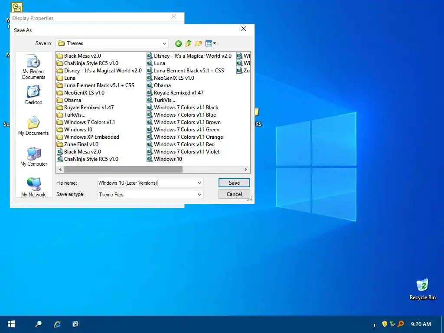Expand the Save as type dropdown
This screenshot has width=444, height=333.
tap(199, 195)
